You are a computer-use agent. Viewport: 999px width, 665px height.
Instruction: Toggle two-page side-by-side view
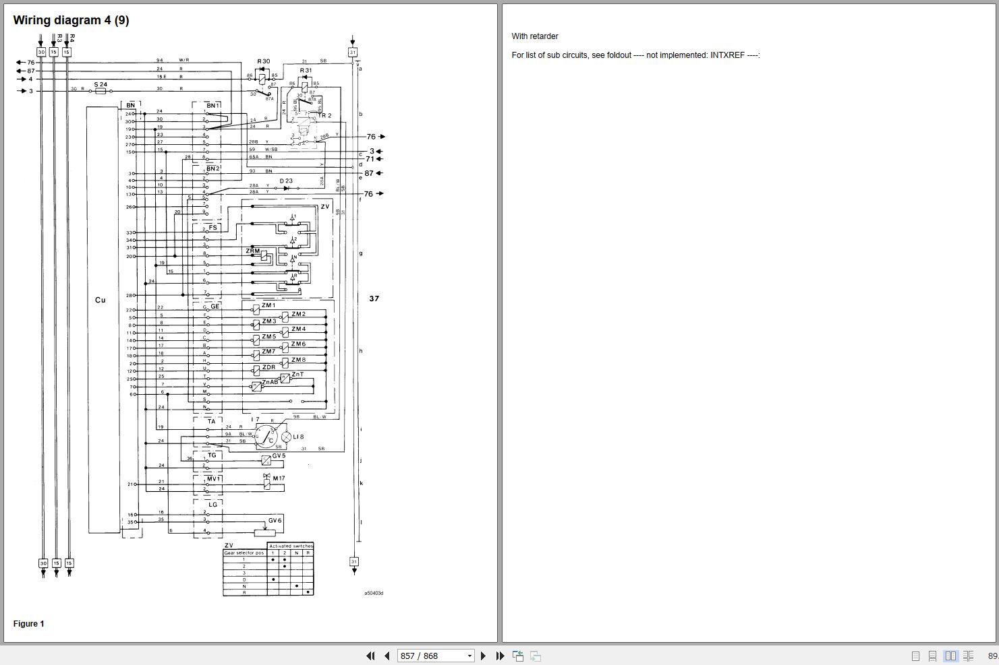[x=950, y=656]
